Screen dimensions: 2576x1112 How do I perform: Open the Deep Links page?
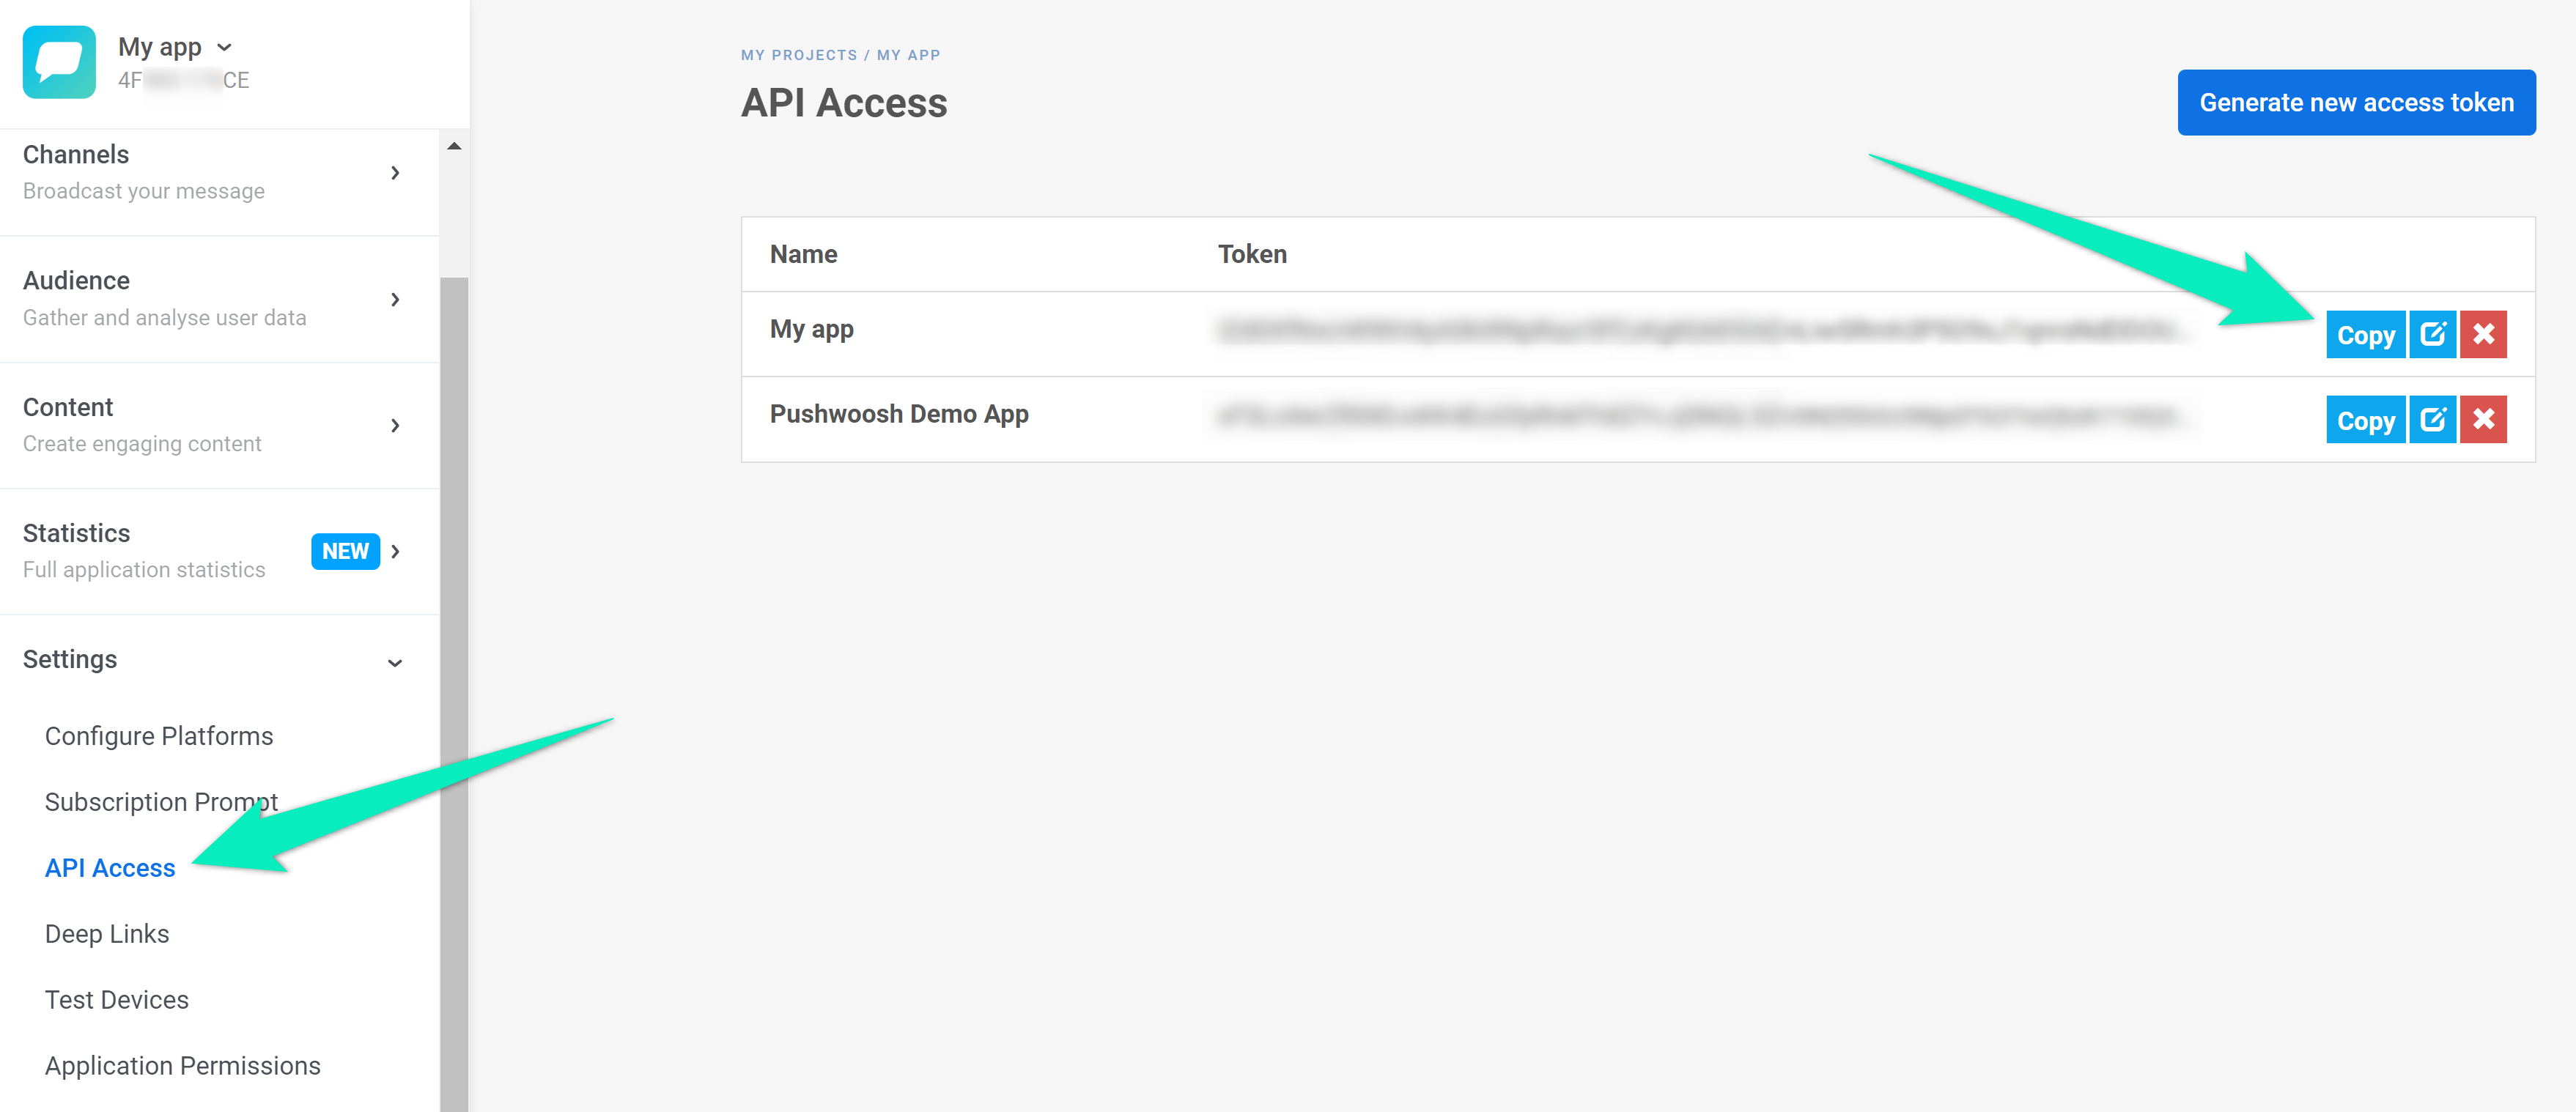point(107,933)
